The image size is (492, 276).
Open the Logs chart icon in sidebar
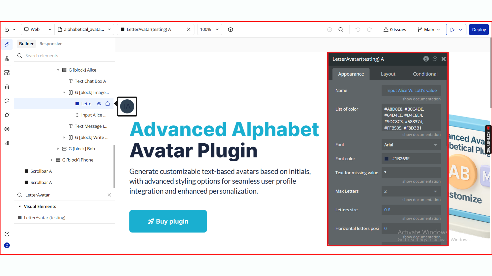7,143
